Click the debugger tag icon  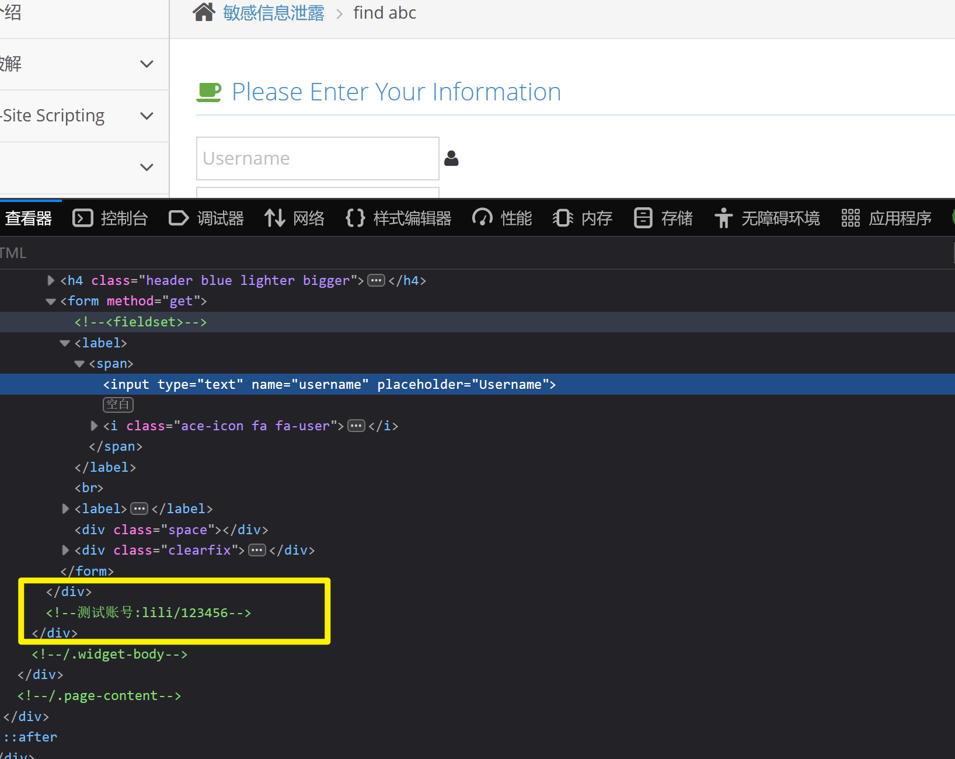pos(179,218)
